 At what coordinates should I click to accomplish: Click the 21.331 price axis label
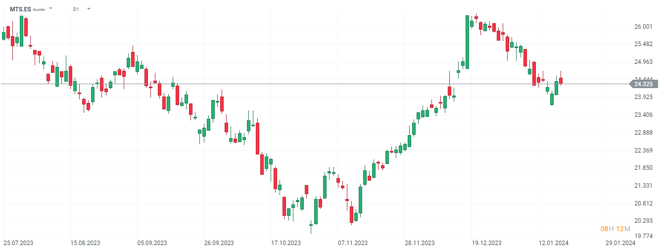[643, 186]
